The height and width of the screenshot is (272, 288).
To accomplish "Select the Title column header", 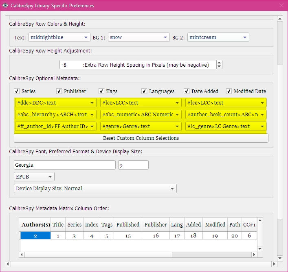I will 58,224.
